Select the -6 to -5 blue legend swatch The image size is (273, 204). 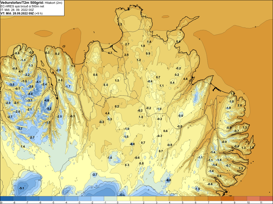point(45,199)
